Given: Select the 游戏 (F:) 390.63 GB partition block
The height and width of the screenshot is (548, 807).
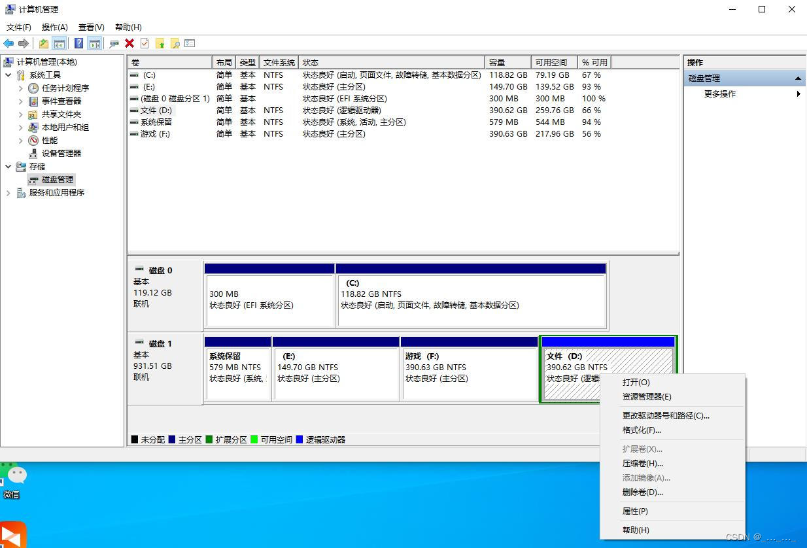Looking at the screenshot, I should point(469,368).
